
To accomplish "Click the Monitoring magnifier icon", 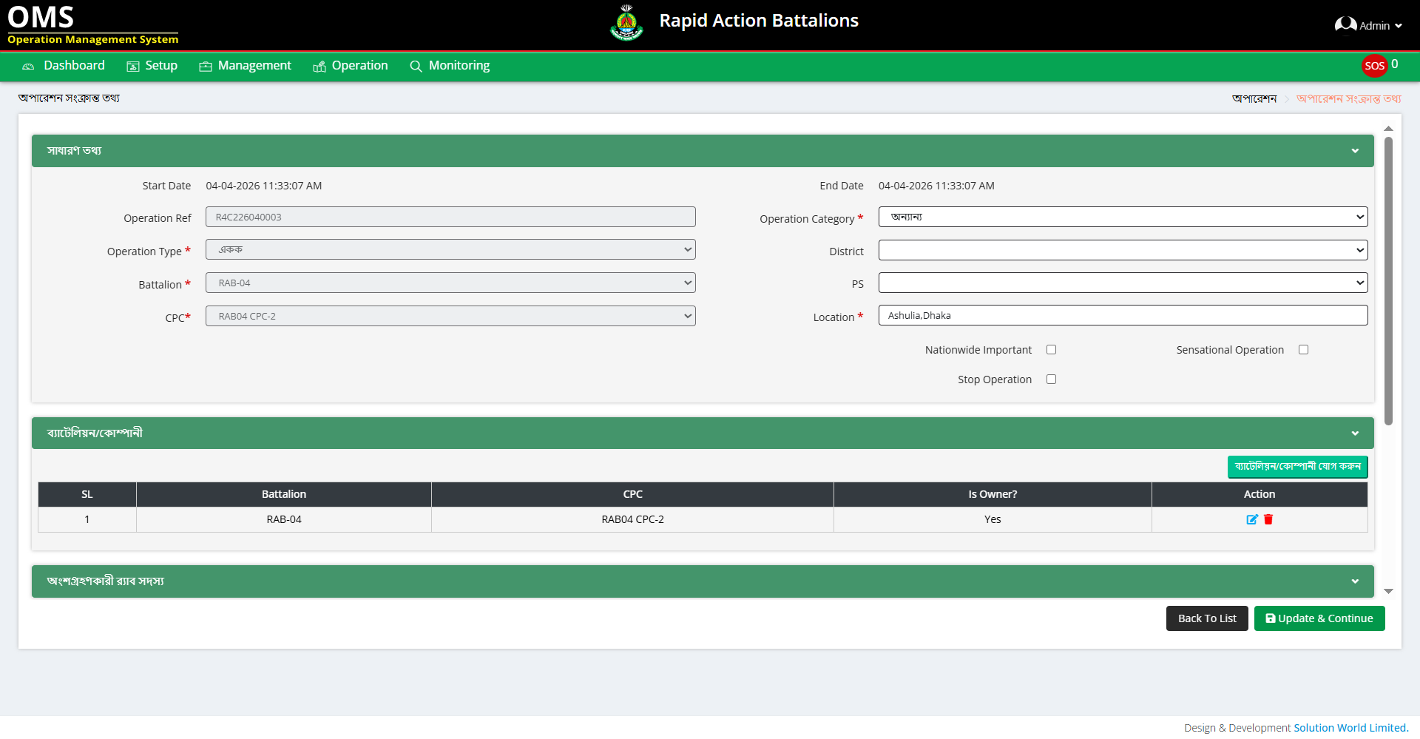I will pos(416,67).
